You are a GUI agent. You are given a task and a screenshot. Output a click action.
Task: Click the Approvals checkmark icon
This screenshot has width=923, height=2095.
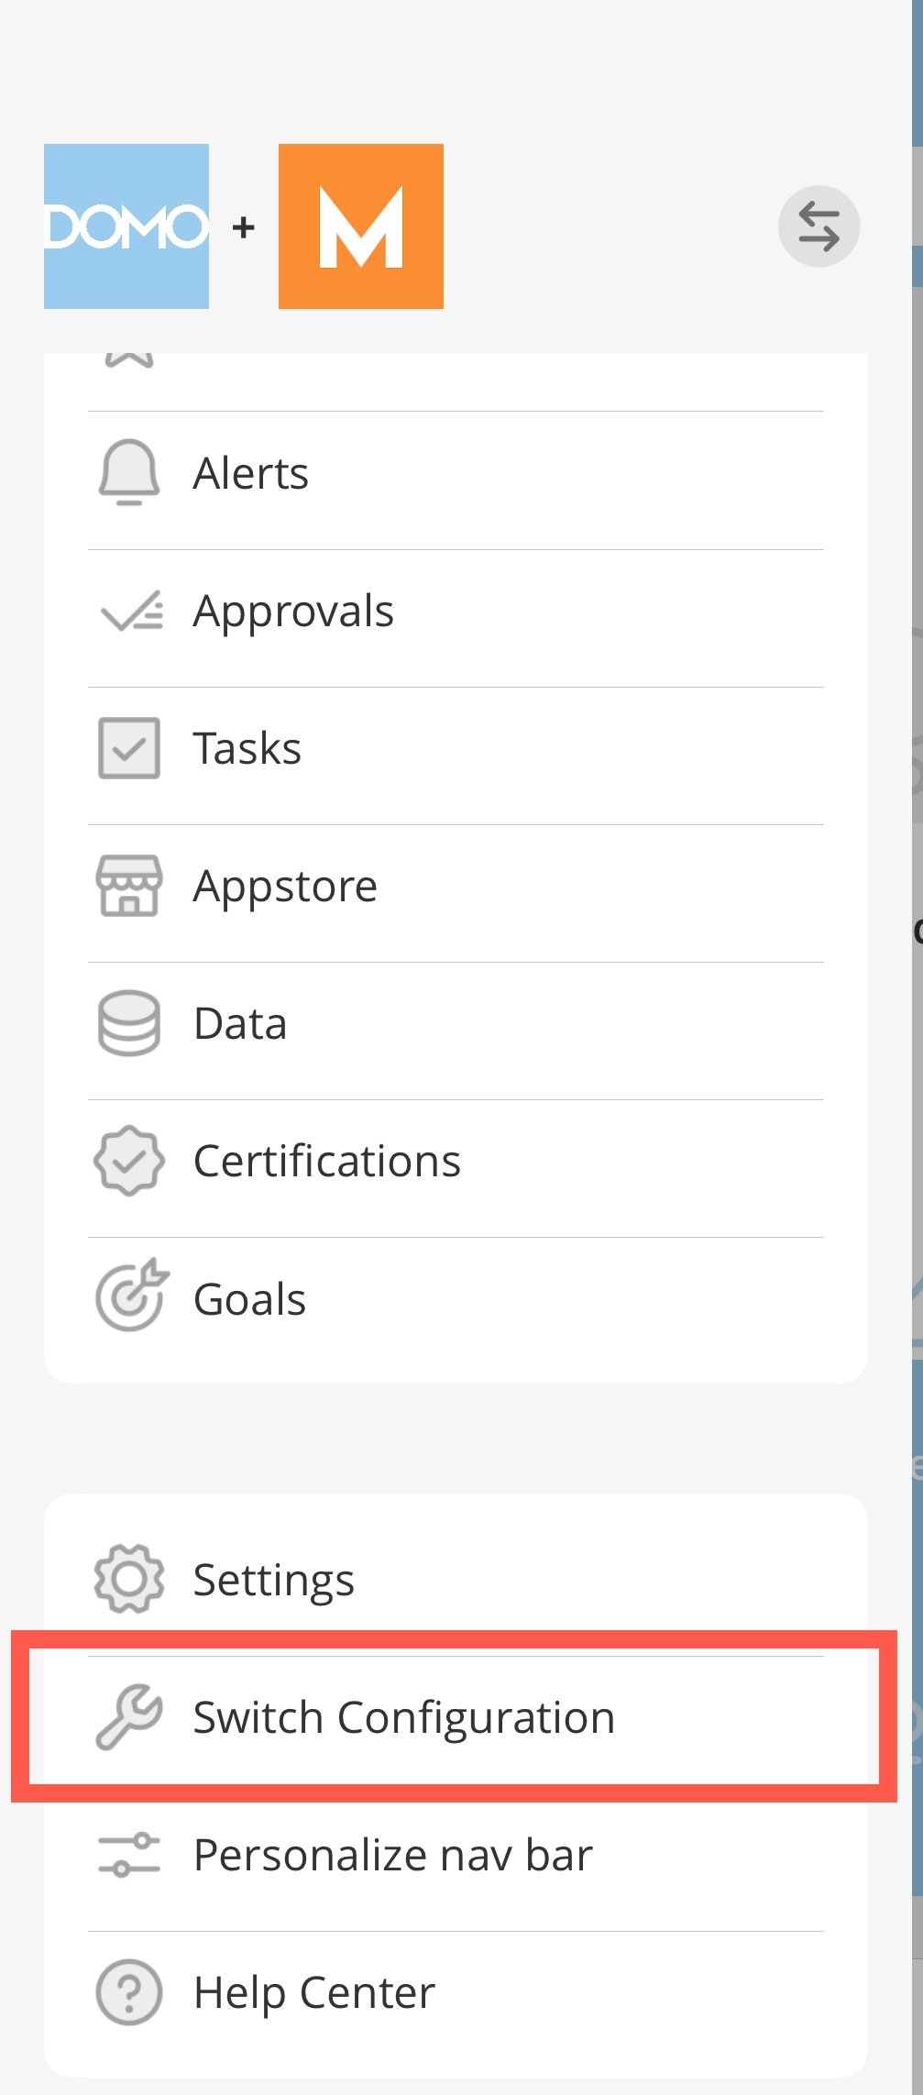(x=132, y=611)
